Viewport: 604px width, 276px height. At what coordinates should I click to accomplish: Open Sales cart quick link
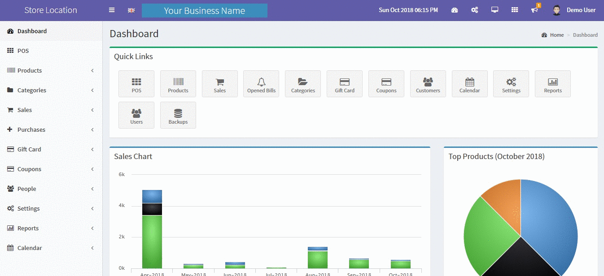[220, 84]
